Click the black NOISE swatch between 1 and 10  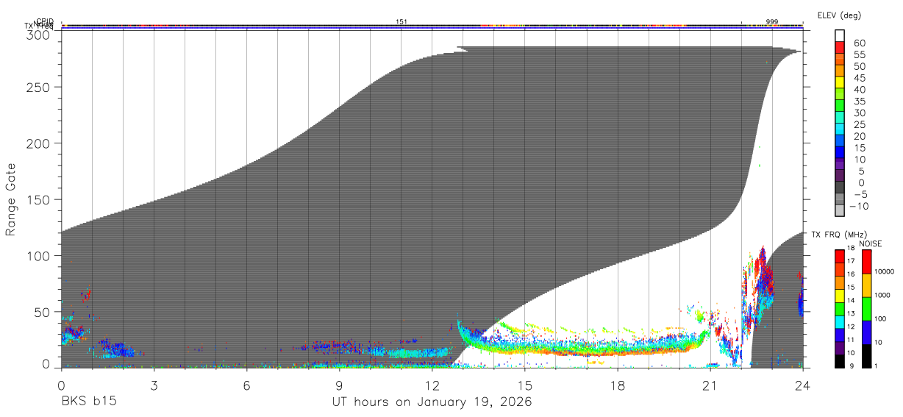coord(866,356)
